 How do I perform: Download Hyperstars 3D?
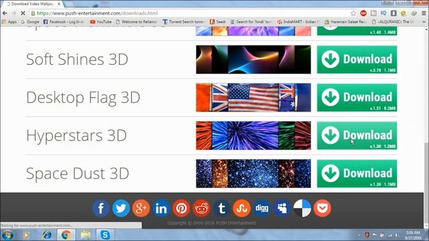(x=357, y=135)
